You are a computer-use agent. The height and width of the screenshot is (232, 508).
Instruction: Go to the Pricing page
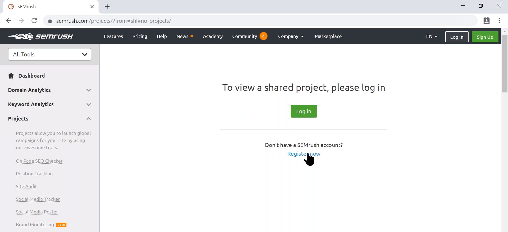click(140, 36)
